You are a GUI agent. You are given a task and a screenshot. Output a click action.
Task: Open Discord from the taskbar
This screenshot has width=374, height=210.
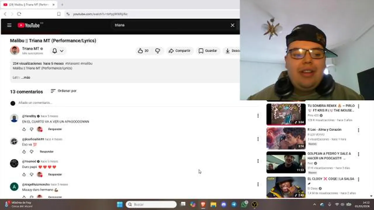pyautogui.click(x=224, y=204)
